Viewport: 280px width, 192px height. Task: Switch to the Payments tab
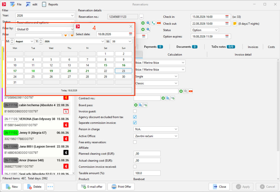[x=153, y=47]
